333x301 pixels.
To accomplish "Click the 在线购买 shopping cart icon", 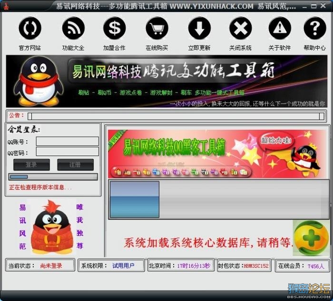I will (x=157, y=28).
